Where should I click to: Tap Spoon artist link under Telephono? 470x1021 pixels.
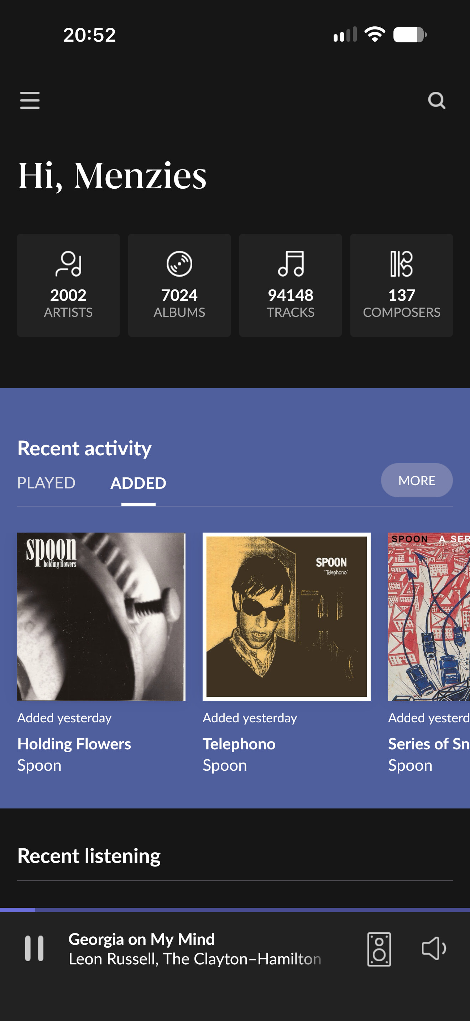225,765
